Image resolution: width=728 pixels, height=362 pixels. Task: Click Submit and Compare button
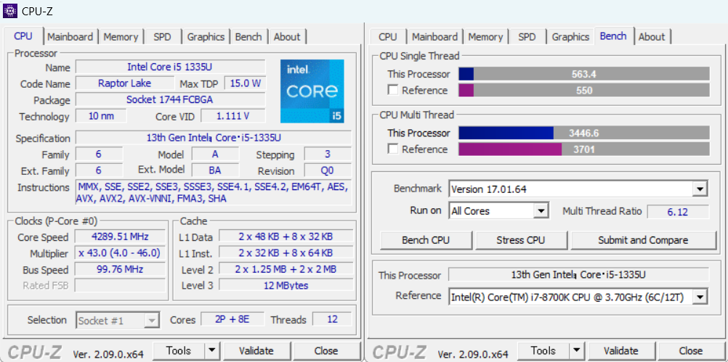click(x=643, y=240)
